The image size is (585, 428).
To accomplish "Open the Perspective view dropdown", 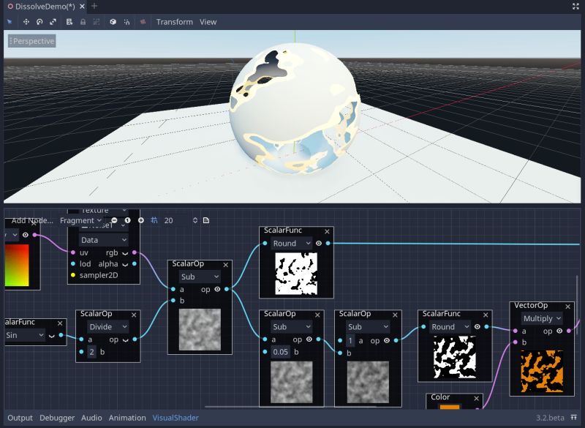I will tap(31, 41).
